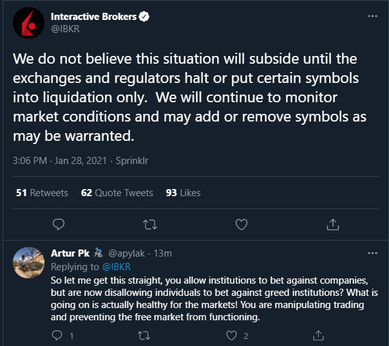This screenshot has width=389, height=346.
Task: Retweet the Interactive Brokers tweet
Action: 149,224
